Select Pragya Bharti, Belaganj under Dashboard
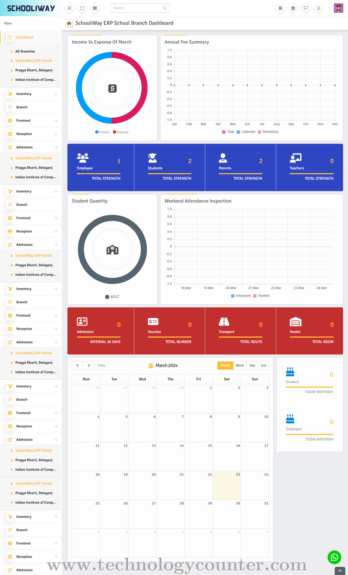The image size is (348, 575). click(x=34, y=70)
